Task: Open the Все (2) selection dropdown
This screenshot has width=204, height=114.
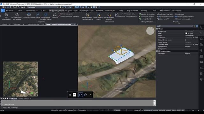Action: 175,26
